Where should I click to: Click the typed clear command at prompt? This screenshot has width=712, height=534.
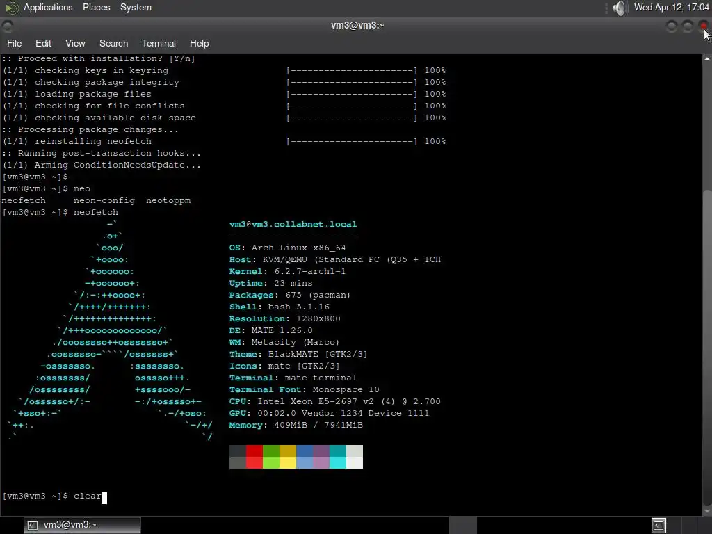pos(87,496)
